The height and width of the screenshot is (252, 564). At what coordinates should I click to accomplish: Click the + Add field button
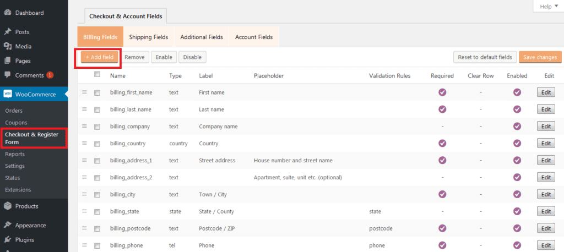pos(100,57)
